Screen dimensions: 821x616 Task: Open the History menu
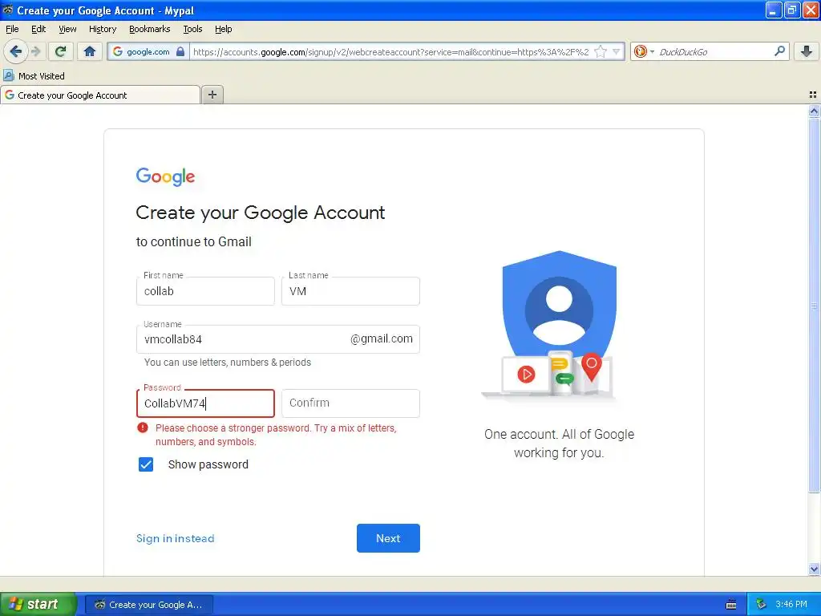[102, 29]
